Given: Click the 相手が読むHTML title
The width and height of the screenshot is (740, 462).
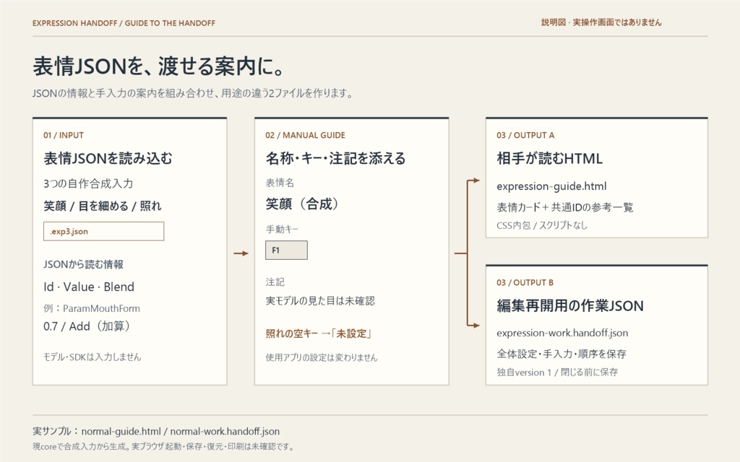Looking at the screenshot, I should point(549,158).
